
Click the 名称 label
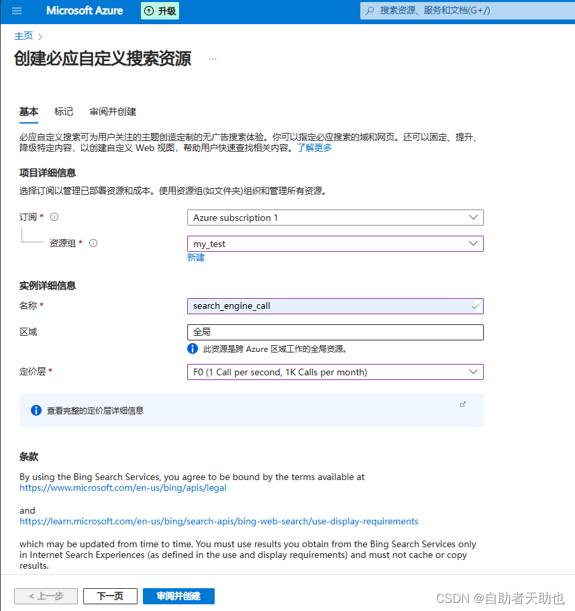28,305
